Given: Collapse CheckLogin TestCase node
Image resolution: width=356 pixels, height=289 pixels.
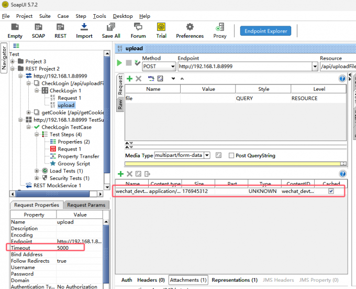Looking at the screenshot, I should click(29, 127).
